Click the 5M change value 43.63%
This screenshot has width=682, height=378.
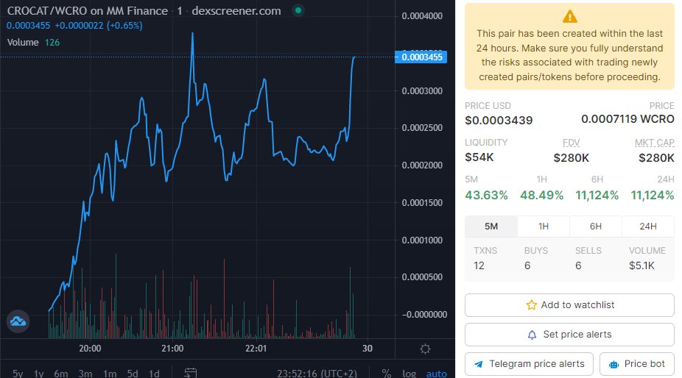(x=486, y=195)
